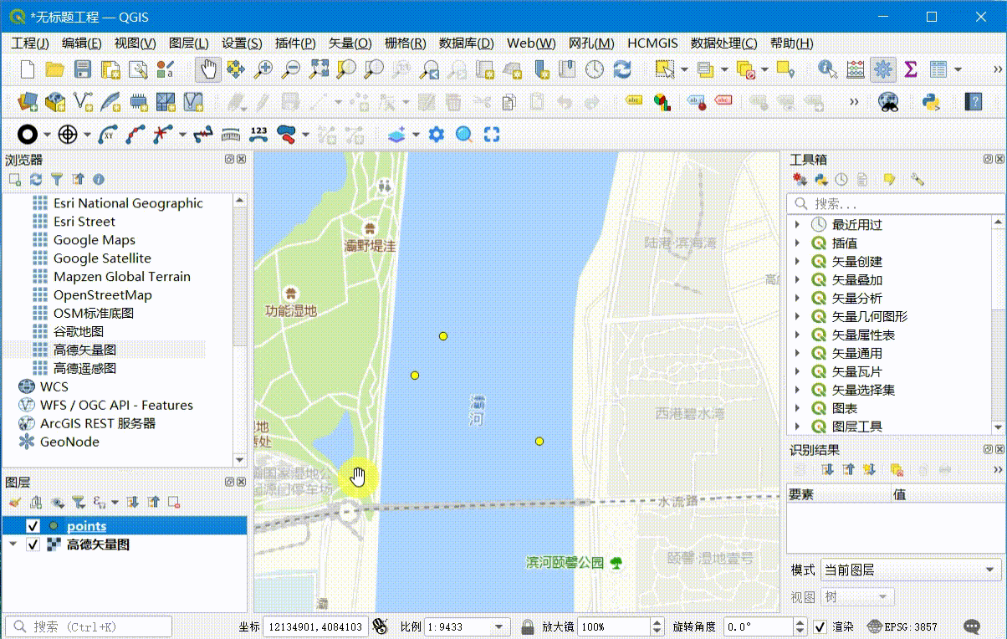The height and width of the screenshot is (639, 1007).
Task: Select 高德遥感图 in the browser tree
Action: pos(84,368)
